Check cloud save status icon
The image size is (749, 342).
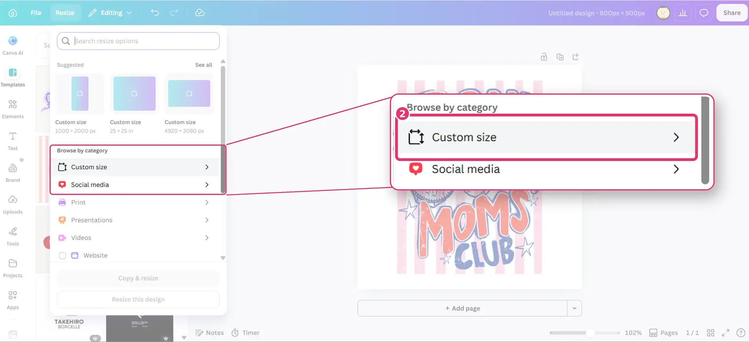200,13
